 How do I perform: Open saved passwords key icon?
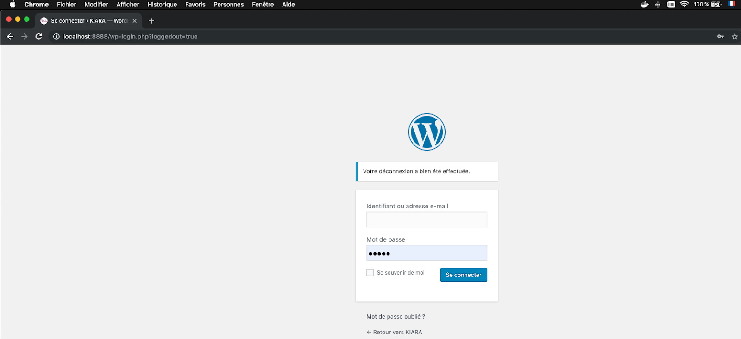click(x=721, y=37)
